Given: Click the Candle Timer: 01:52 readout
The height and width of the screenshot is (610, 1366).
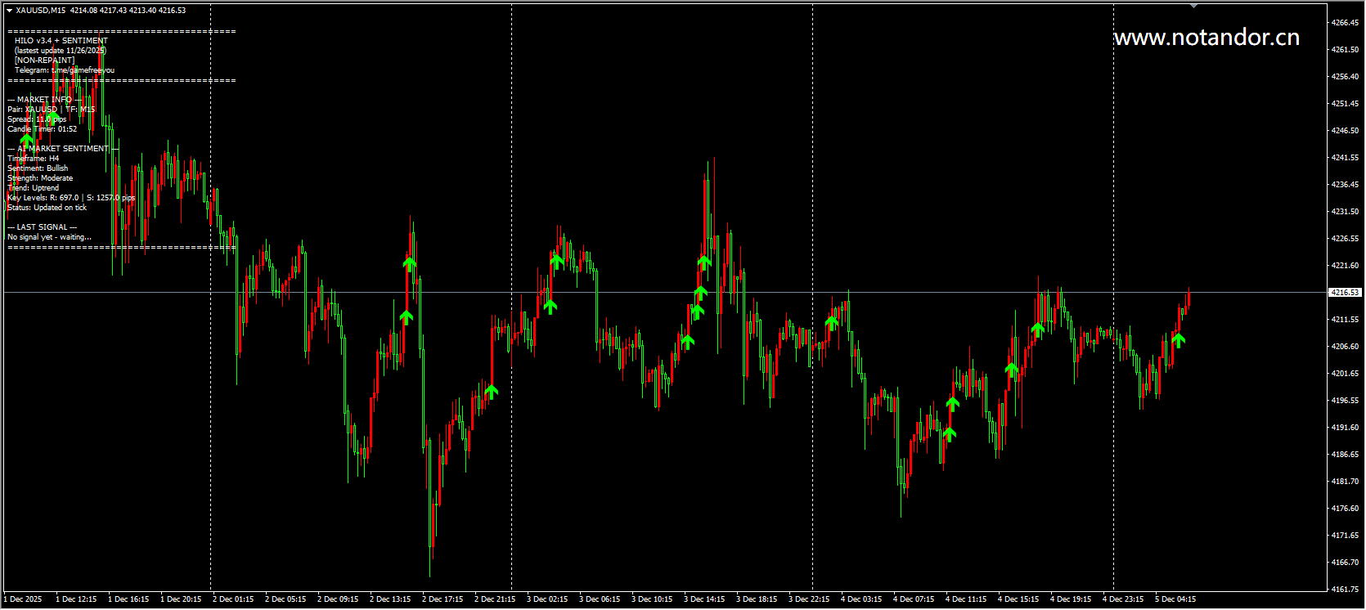Looking at the screenshot, I should coord(43,129).
